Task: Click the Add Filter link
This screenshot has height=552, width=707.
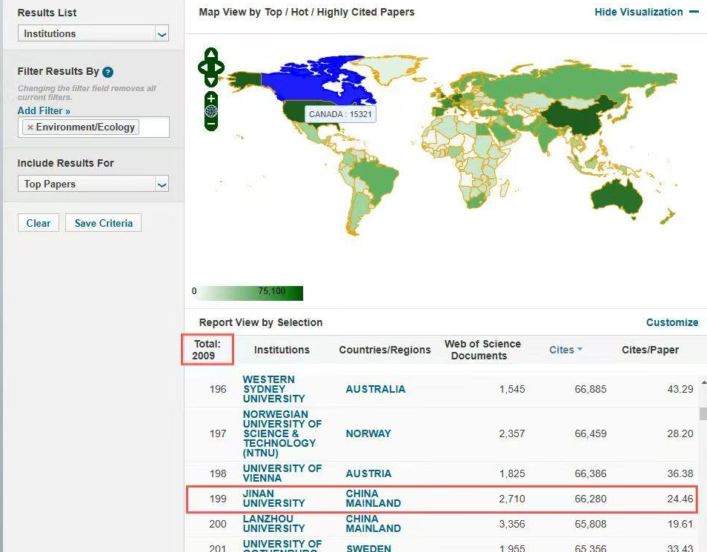Action: 44,111
